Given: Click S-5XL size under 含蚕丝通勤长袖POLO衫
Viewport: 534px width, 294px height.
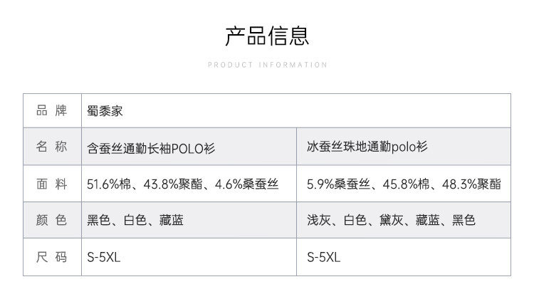Looking at the screenshot, I should 104,257.
